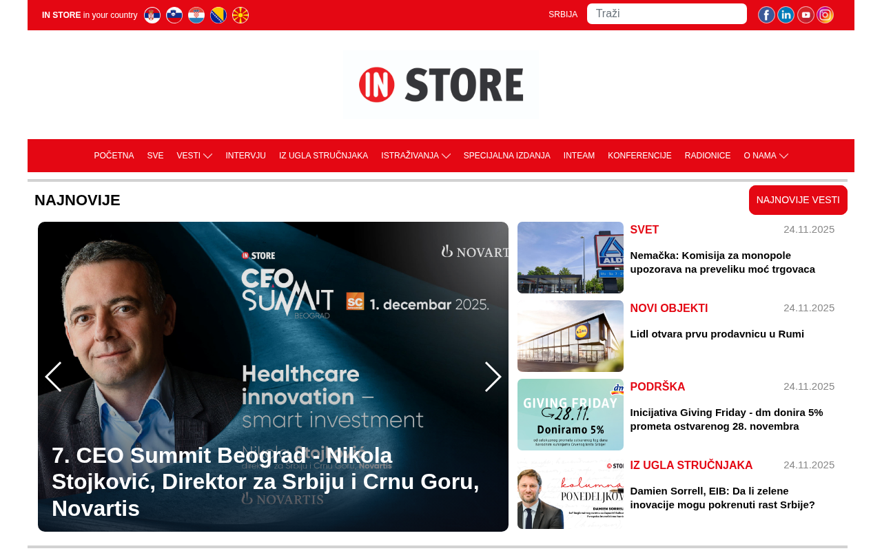
Task: Select the Bosnia and Herzegovina flag icon
Action: (x=218, y=15)
